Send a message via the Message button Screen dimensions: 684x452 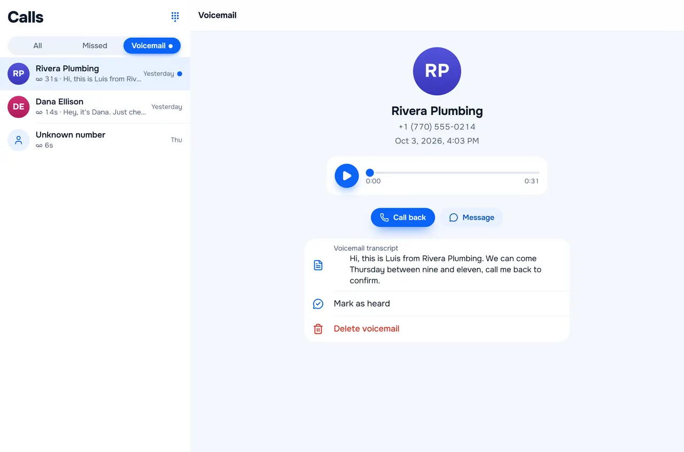click(x=471, y=217)
